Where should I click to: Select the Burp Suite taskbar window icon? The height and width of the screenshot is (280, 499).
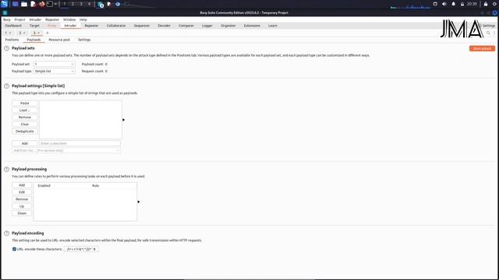pos(101,5)
